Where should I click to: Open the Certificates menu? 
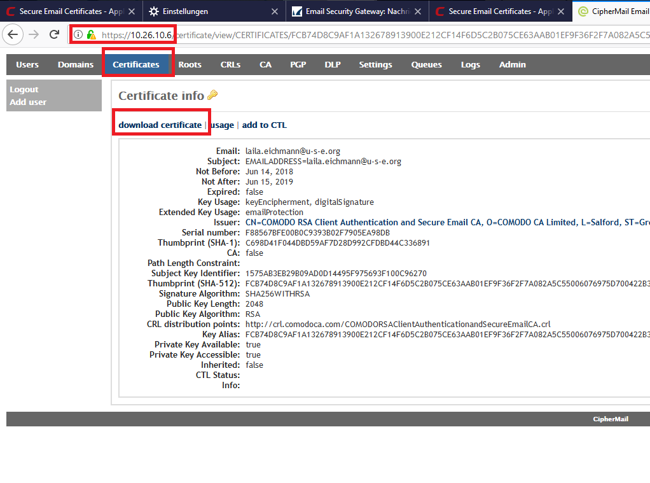coord(136,64)
